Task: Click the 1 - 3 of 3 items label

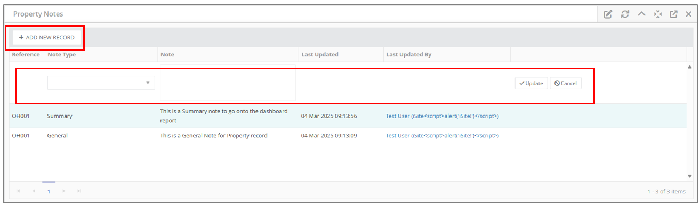Action: click(666, 191)
